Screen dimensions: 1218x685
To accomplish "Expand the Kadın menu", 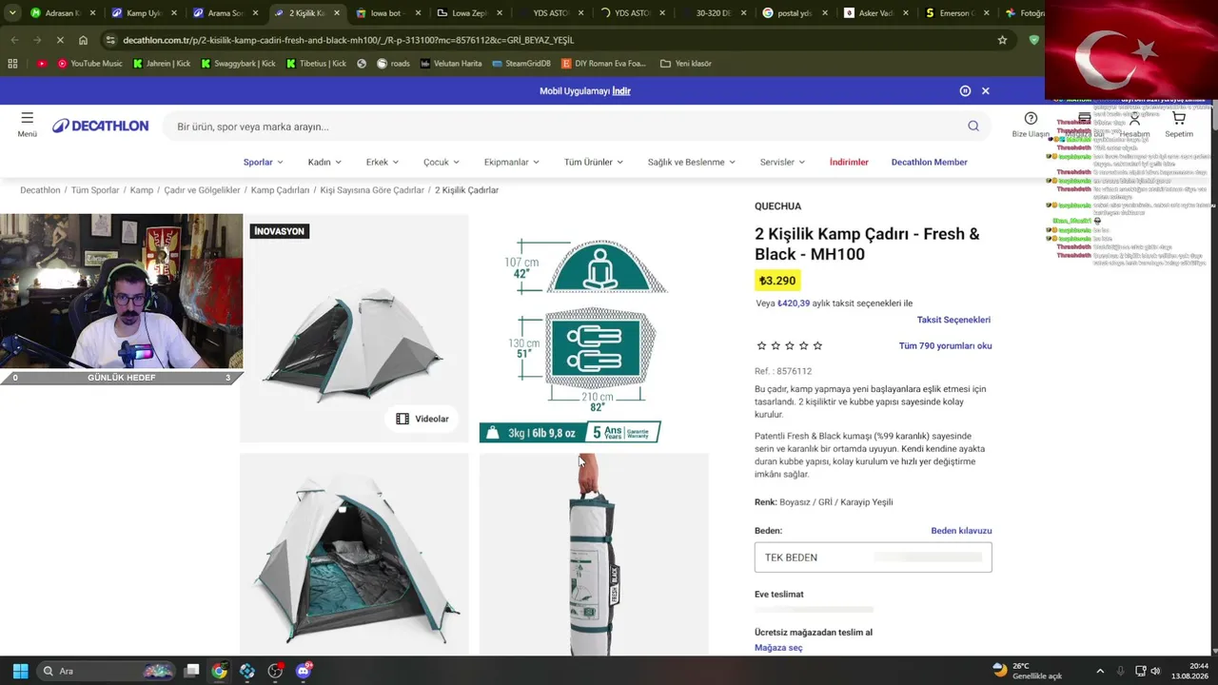I will [x=324, y=162].
